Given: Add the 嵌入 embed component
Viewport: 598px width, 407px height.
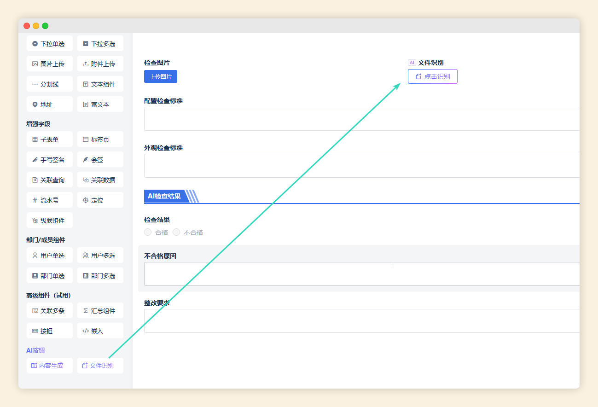Looking at the screenshot, I should click(100, 331).
